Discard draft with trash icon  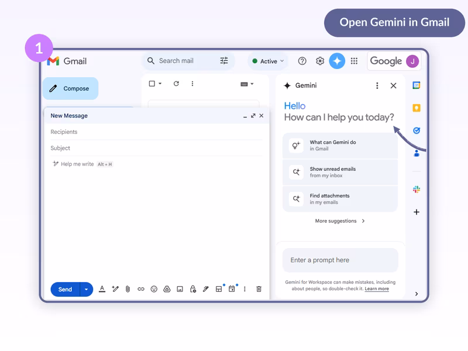click(x=259, y=289)
